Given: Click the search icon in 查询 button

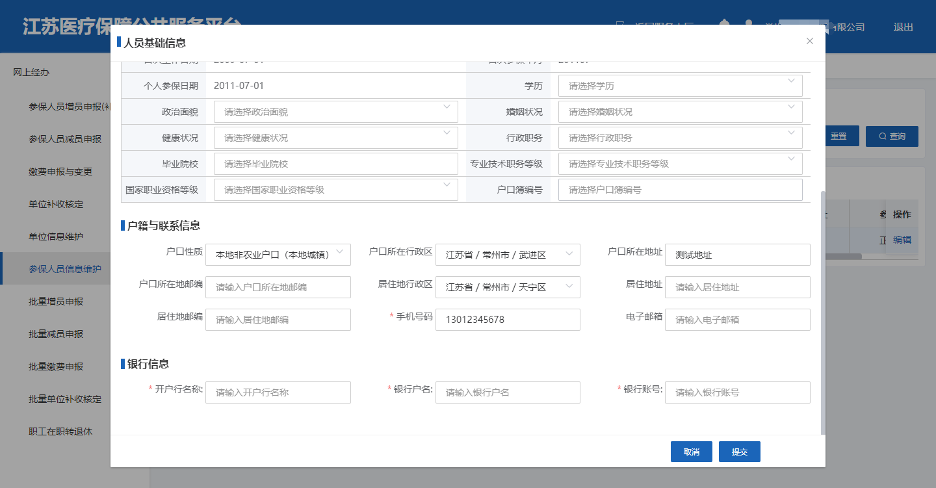Looking at the screenshot, I should [882, 136].
